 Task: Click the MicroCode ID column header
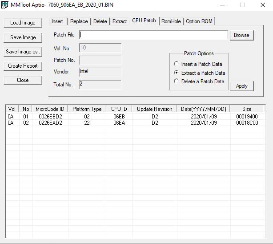tap(50, 109)
